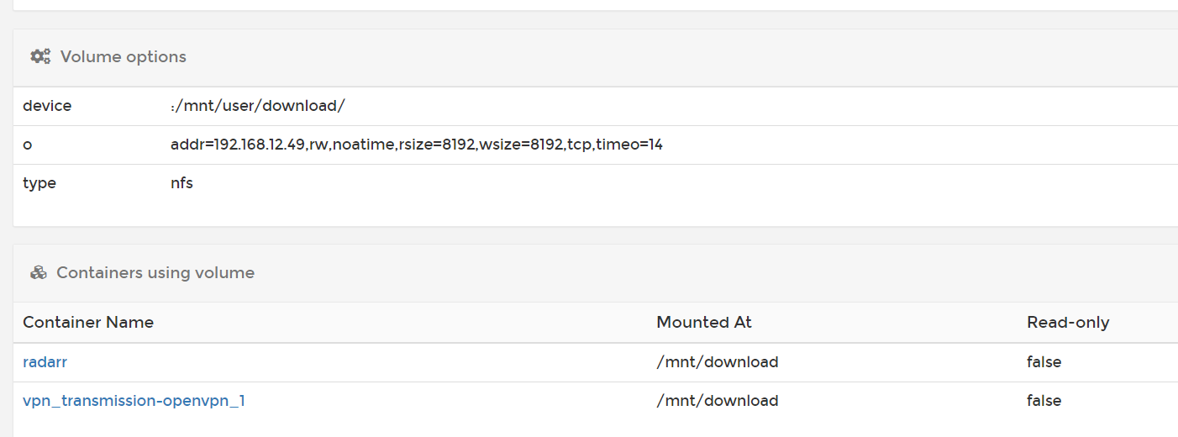Select the device path :/mnt/user/download/ value

(x=258, y=107)
